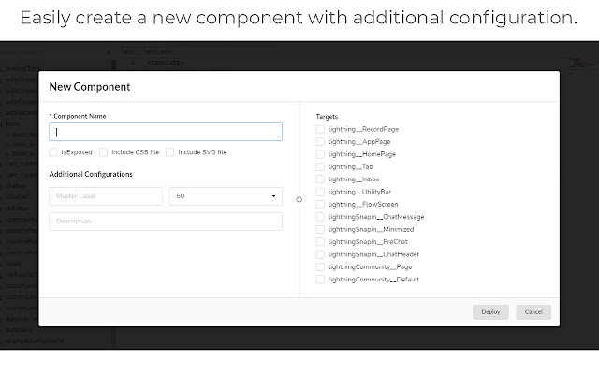Enable lightning__UtilityBar target
Image resolution: width=599 pixels, height=374 pixels.
click(x=321, y=192)
